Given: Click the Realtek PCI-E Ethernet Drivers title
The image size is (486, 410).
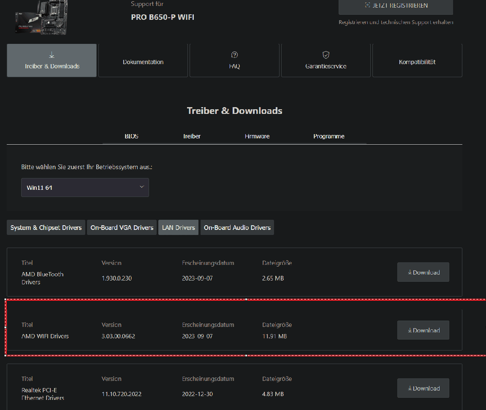Looking at the screenshot, I should coord(43,394).
